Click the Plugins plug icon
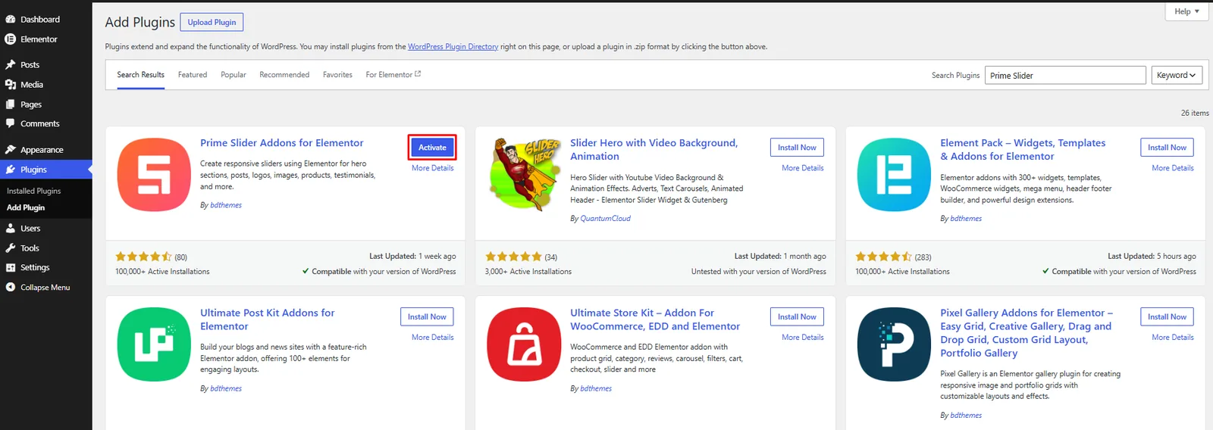Image resolution: width=1213 pixels, height=430 pixels. tap(11, 170)
